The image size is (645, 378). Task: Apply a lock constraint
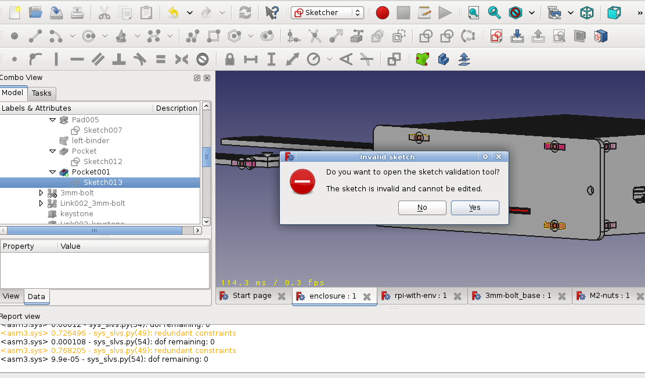click(229, 59)
